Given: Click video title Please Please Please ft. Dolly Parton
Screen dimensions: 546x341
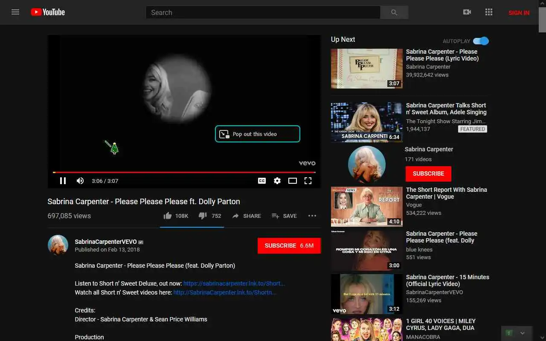Looking at the screenshot, I should click(144, 202).
